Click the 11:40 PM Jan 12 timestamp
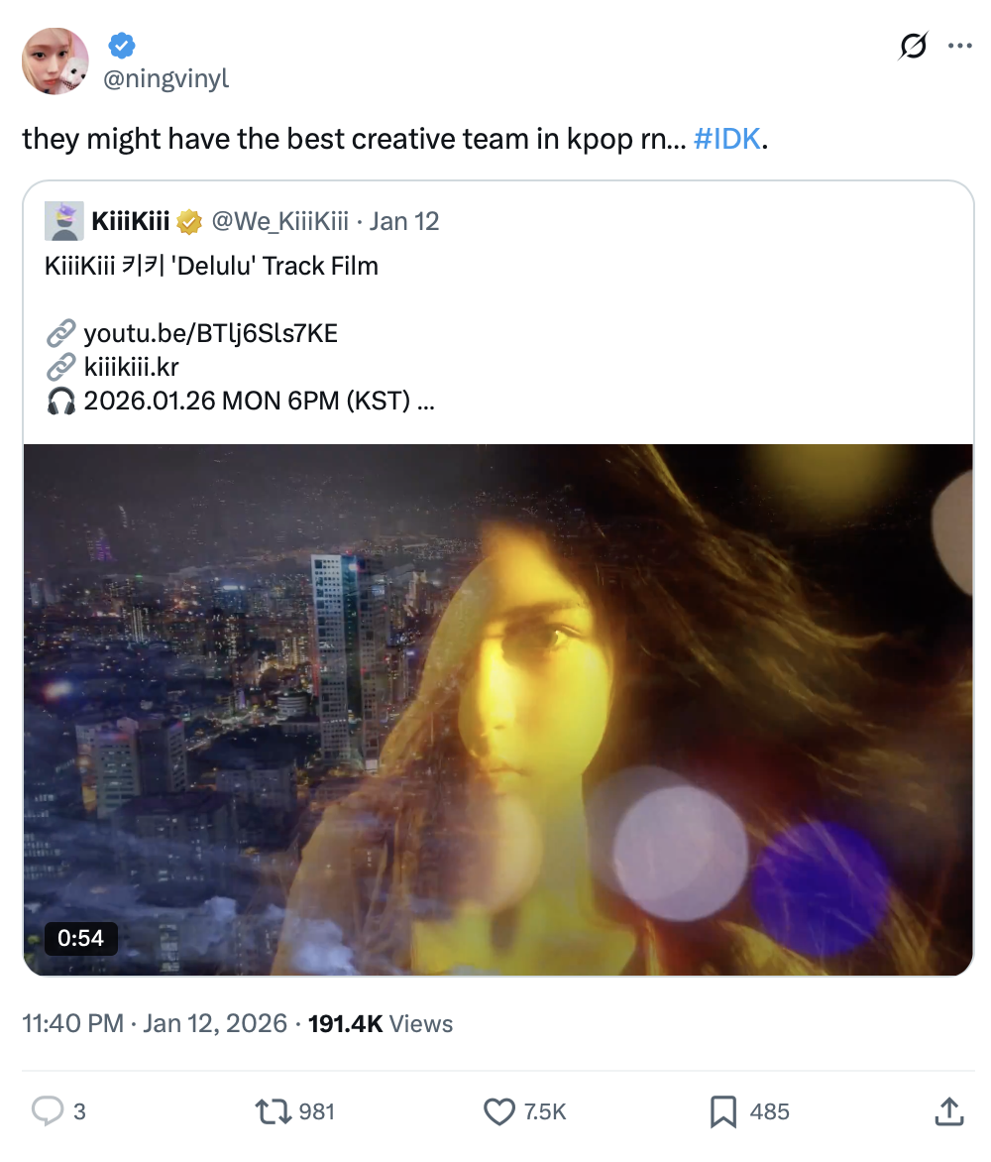Image resolution: width=991 pixels, height=1162 pixels. (154, 1023)
